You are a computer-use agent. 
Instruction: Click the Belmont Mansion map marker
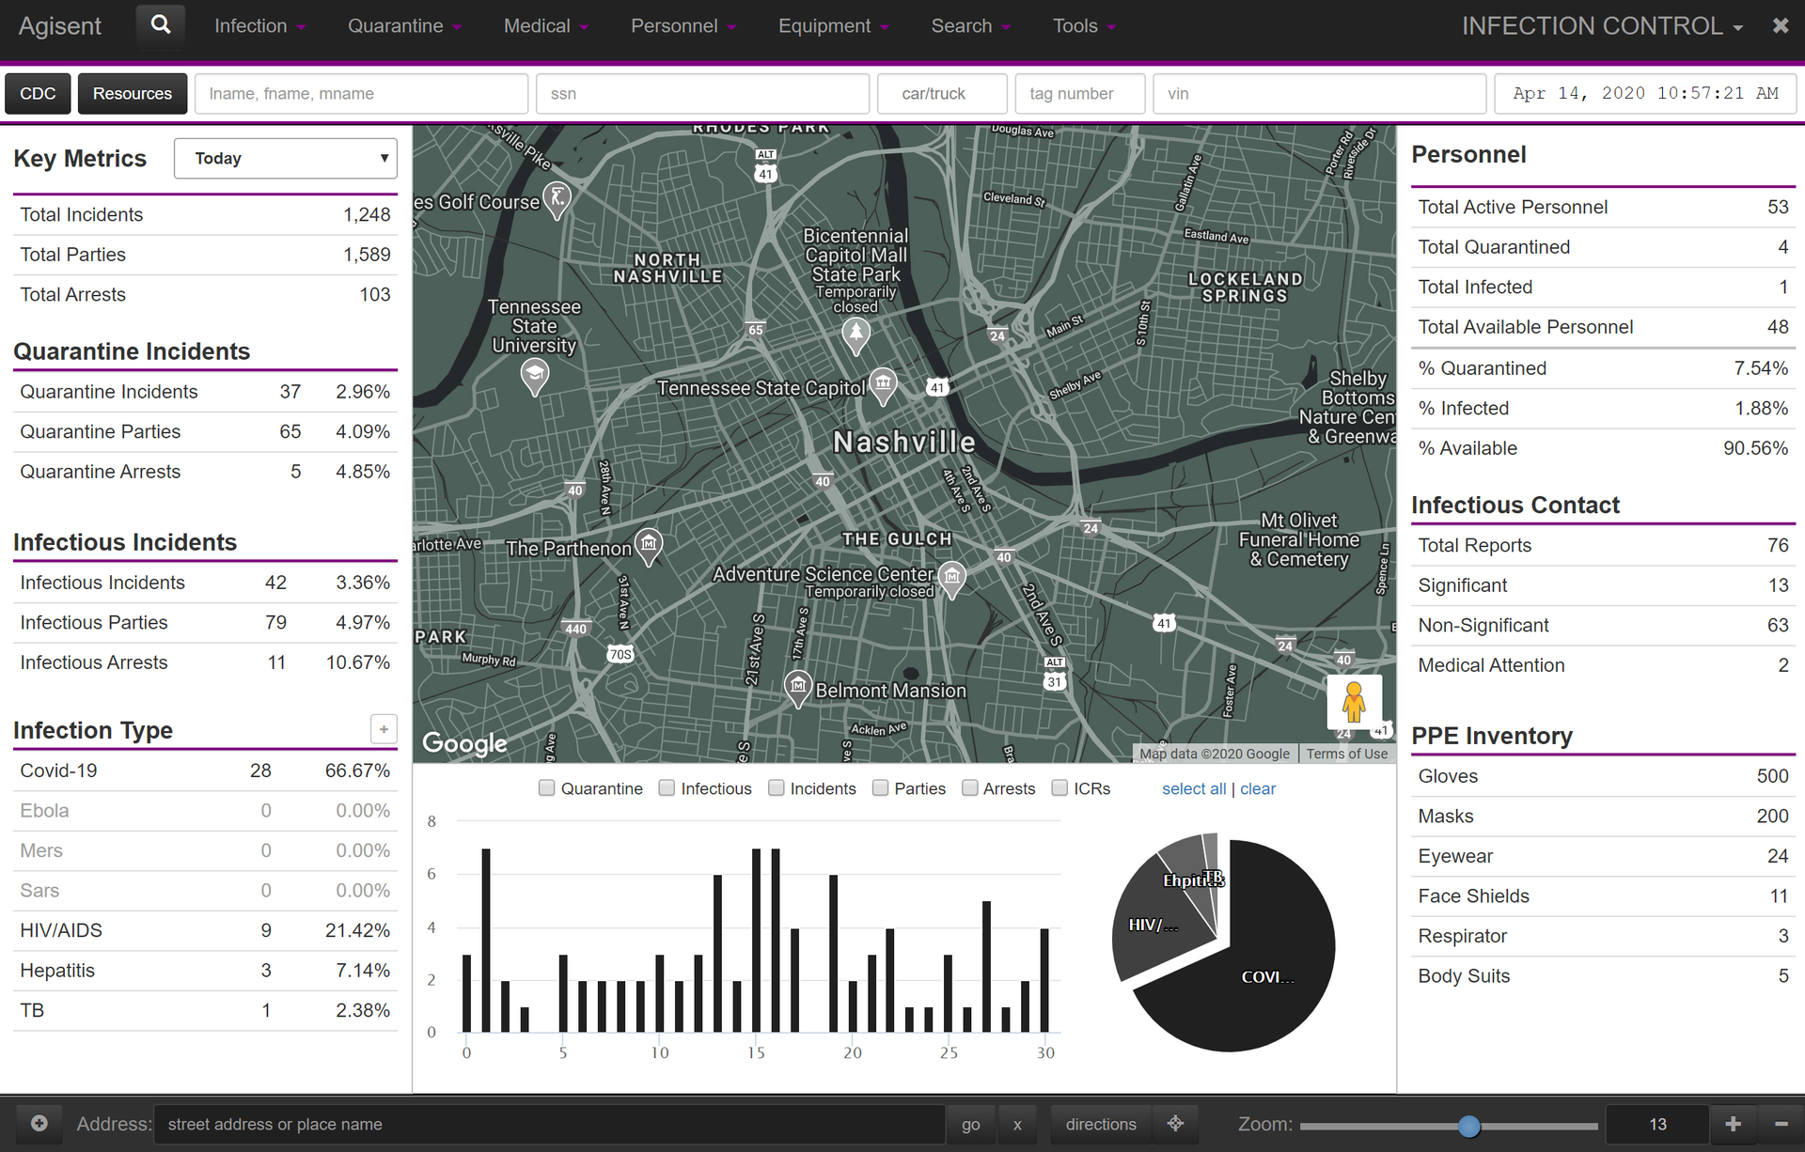(798, 689)
